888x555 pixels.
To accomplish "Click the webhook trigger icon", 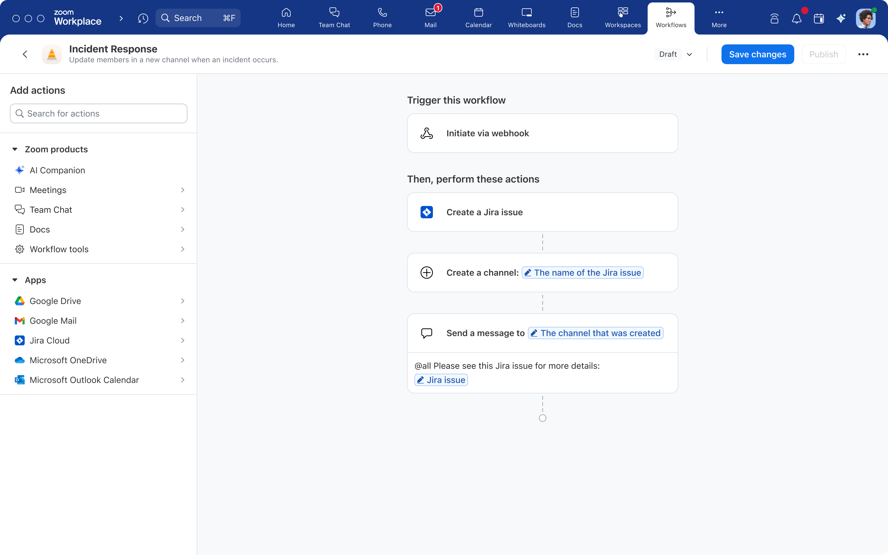I will (426, 133).
